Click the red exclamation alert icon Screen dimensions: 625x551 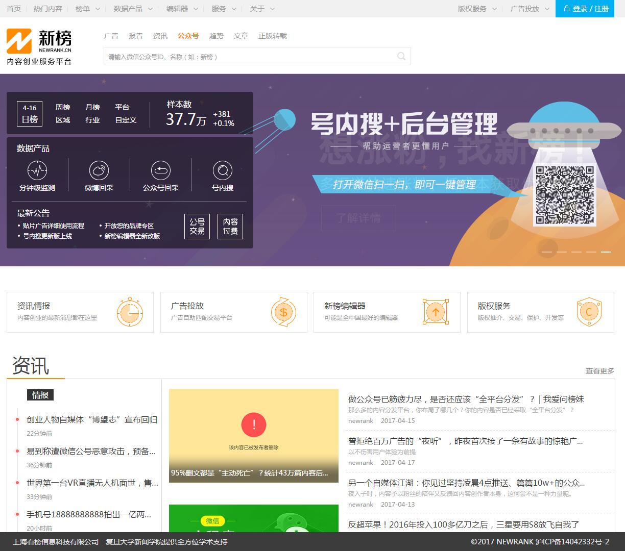click(x=254, y=424)
